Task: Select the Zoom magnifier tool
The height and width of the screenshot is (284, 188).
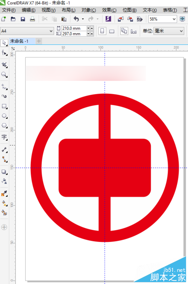Action: tap(4, 74)
